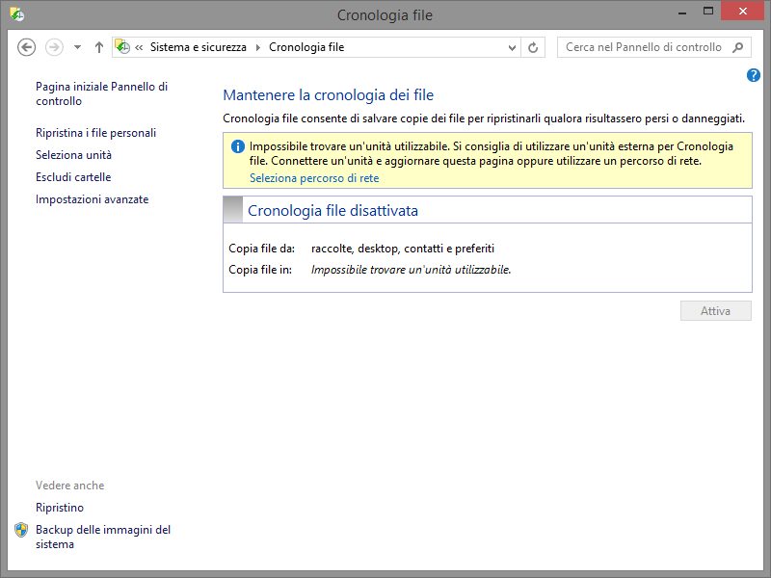771x578 pixels.
Task: Click the back navigation arrow
Action: tap(27, 47)
